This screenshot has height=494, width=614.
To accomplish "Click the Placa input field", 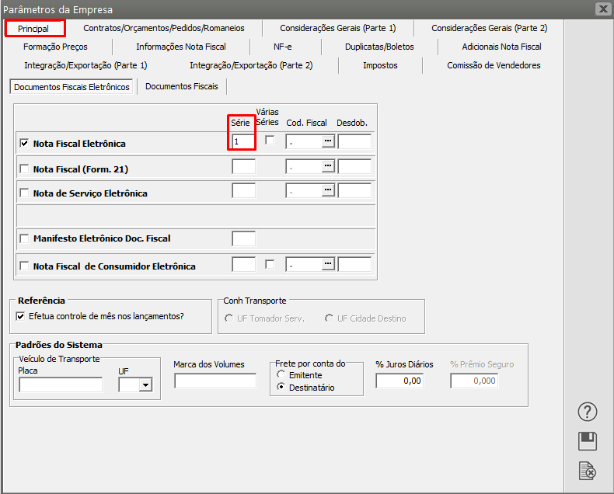I will 61,384.
